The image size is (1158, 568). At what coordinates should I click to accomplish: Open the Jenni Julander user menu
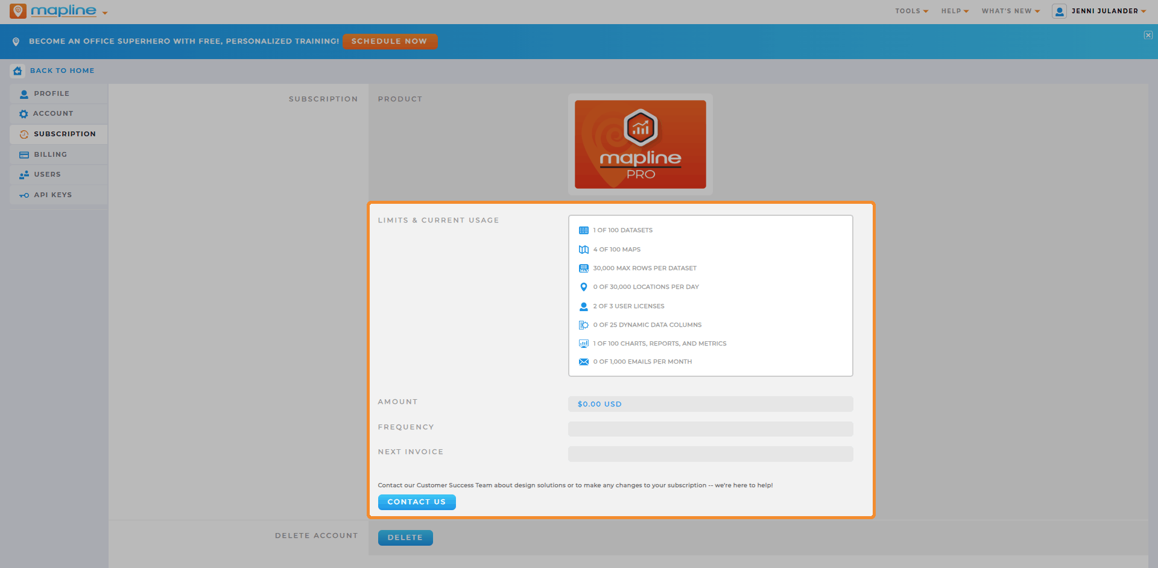1109,11
